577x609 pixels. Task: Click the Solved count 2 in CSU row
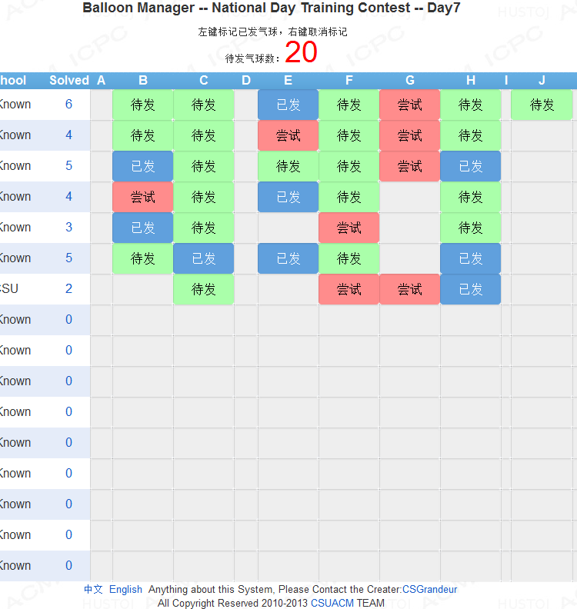coord(68,288)
